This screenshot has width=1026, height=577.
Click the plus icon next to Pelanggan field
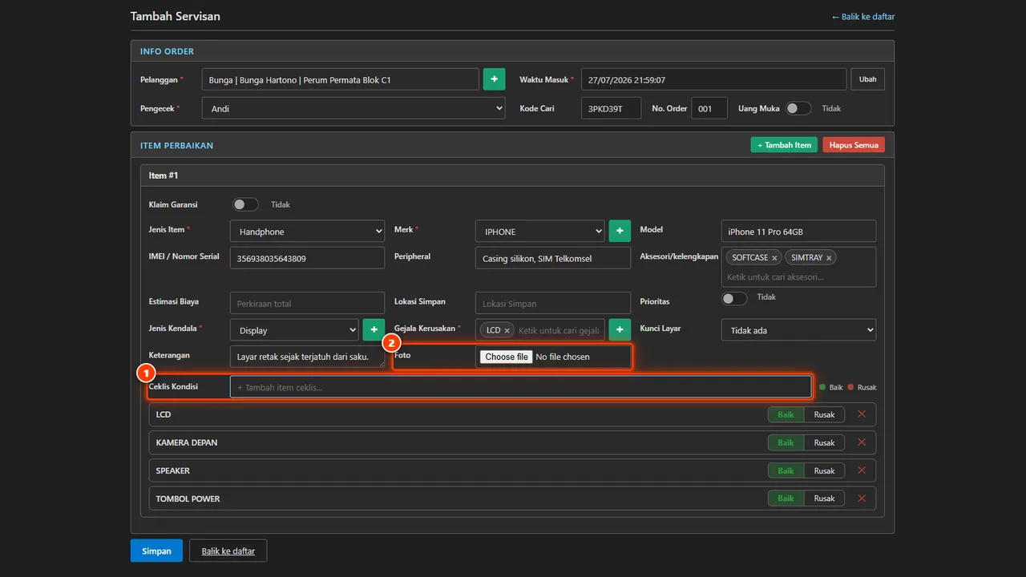pyautogui.click(x=494, y=79)
